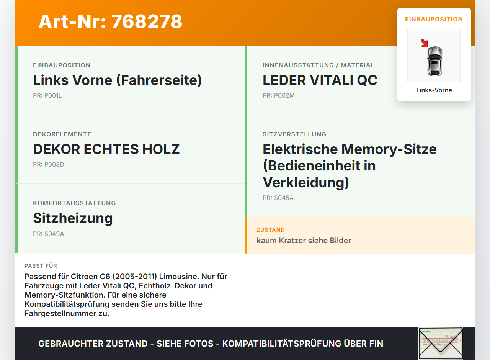Select 'LEDER VITALI QC' material text
This screenshot has height=360, width=490.
click(320, 80)
